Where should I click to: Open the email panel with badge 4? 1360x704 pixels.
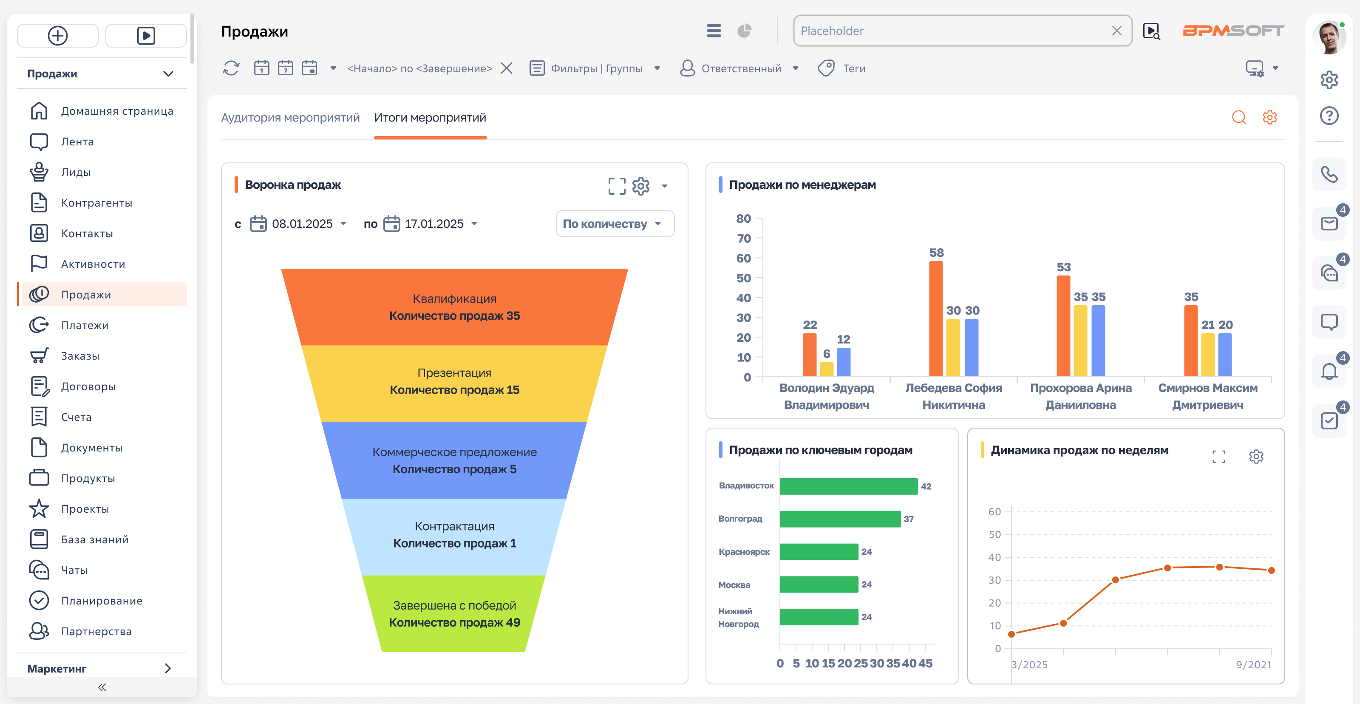tap(1329, 223)
